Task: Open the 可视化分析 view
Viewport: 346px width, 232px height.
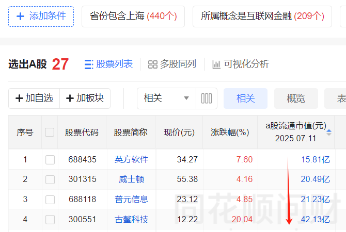Action: point(241,64)
